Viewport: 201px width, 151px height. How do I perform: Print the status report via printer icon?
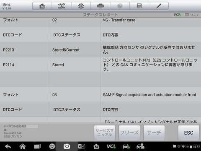click(100, 6)
